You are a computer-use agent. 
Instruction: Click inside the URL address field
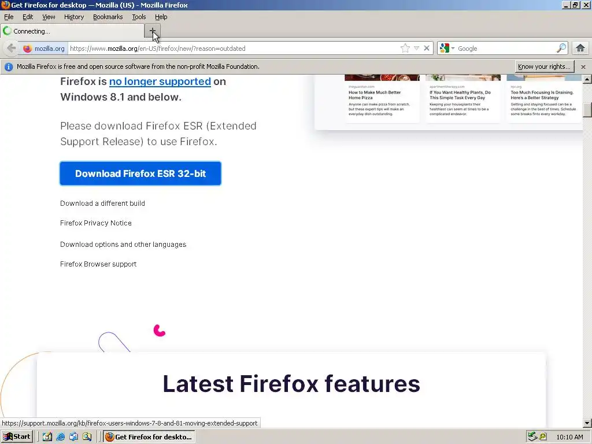(234, 49)
